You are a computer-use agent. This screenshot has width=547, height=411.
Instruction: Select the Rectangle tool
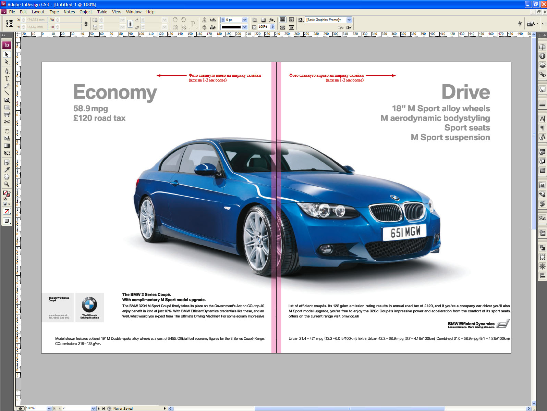(7, 107)
